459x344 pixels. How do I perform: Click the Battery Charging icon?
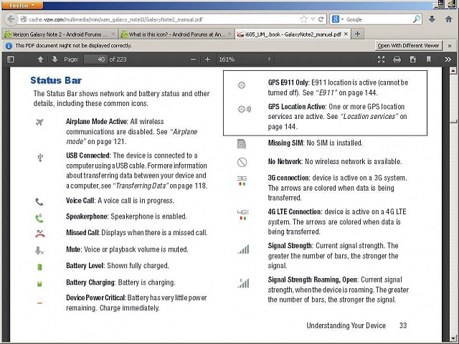(x=40, y=284)
